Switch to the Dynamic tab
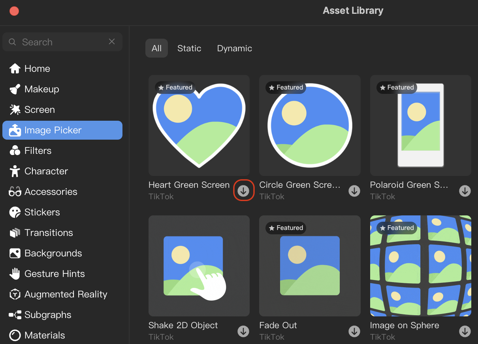The height and width of the screenshot is (344, 478). pos(235,48)
